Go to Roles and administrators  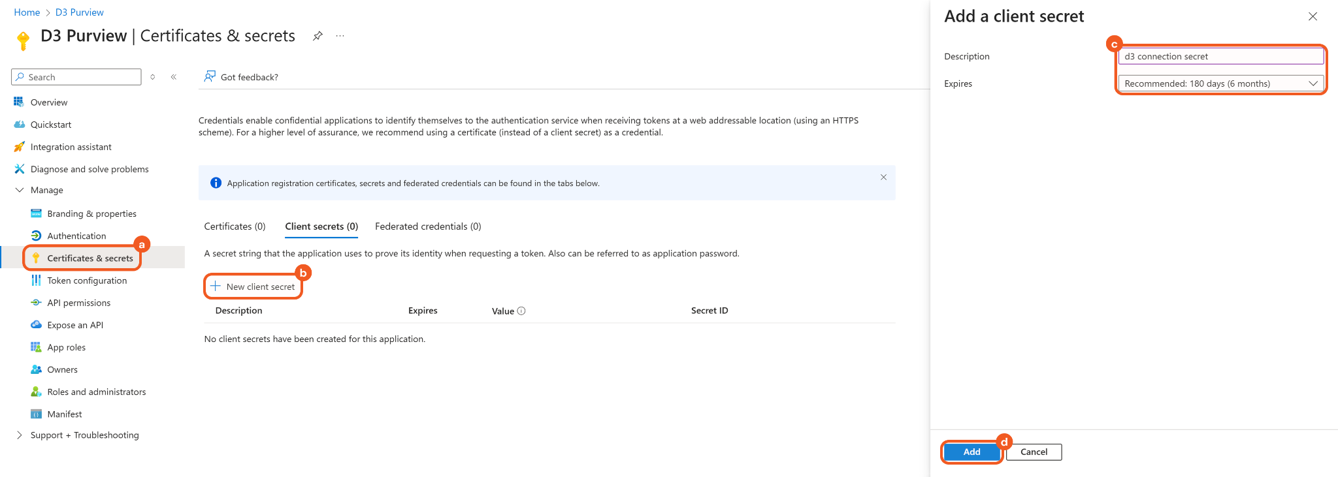96,392
